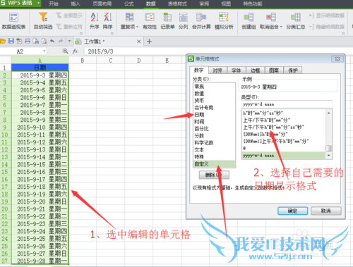Open Data Validity (有效性) tool

(150, 21)
